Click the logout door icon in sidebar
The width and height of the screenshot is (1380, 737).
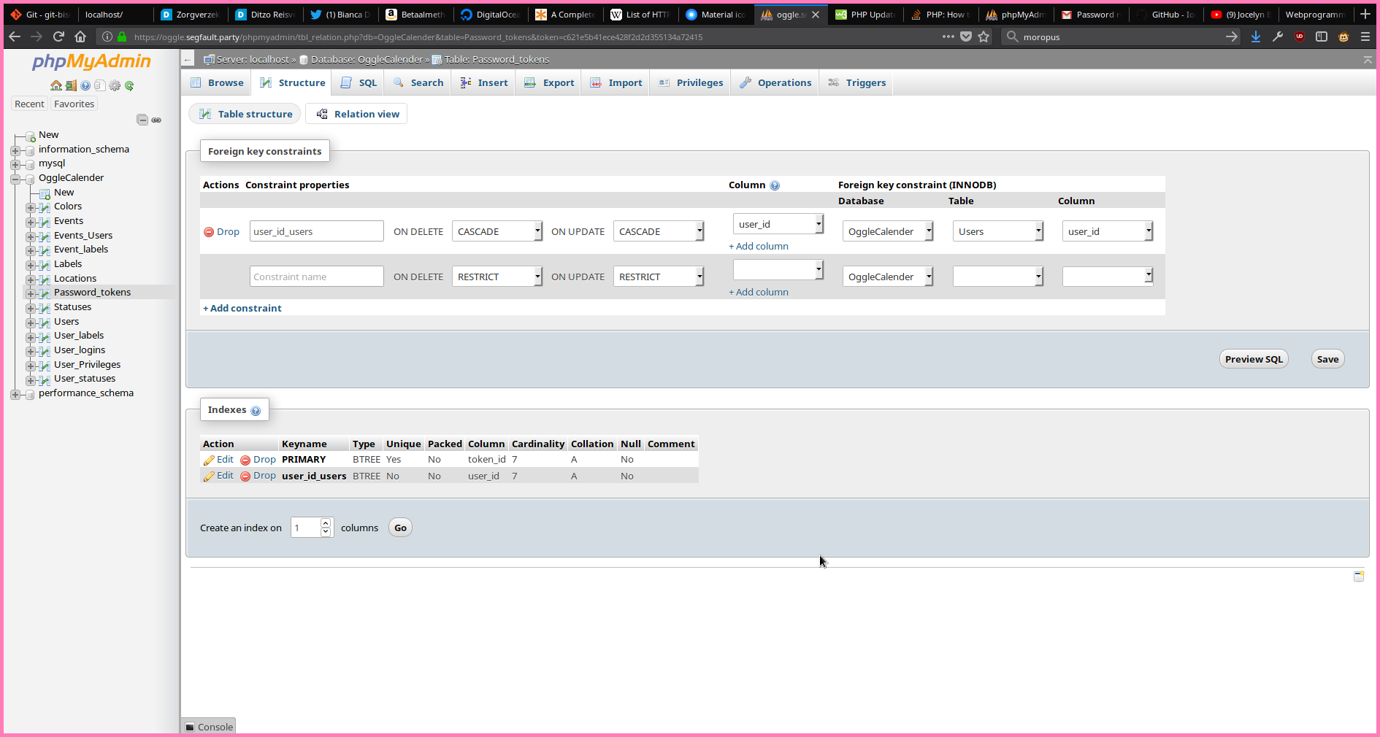click(x=71, y=85)
